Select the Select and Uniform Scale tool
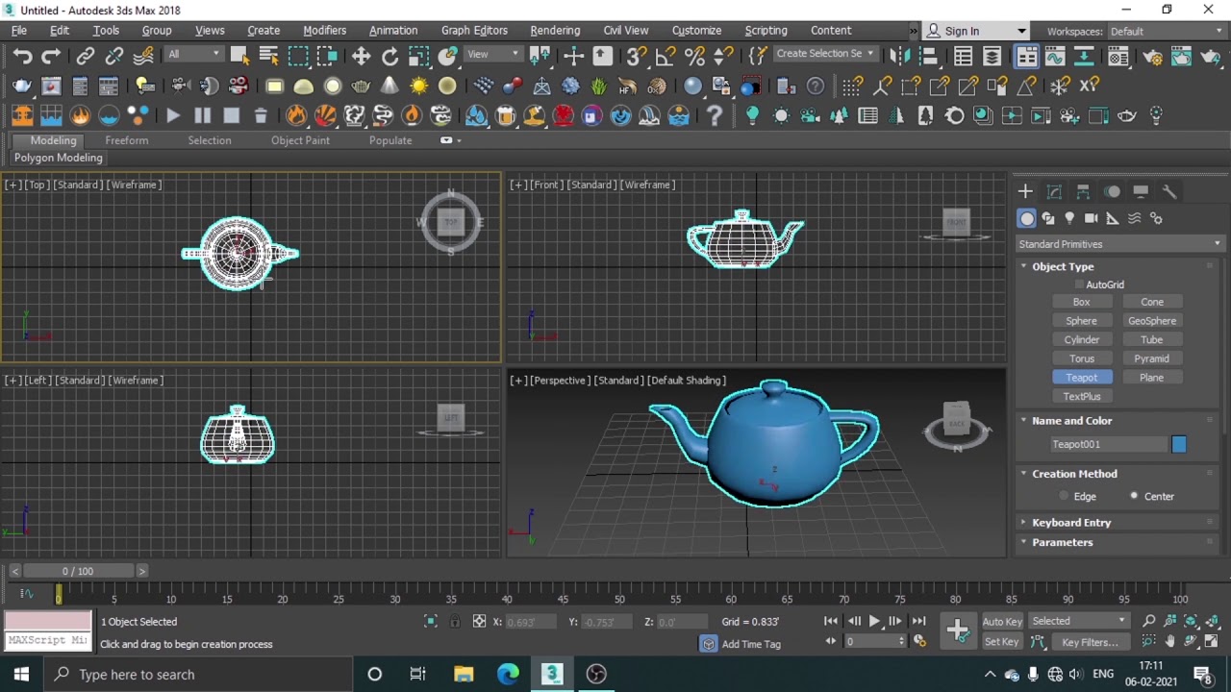Viewport: 1231px width, 692px height. [x=418, y=57]
